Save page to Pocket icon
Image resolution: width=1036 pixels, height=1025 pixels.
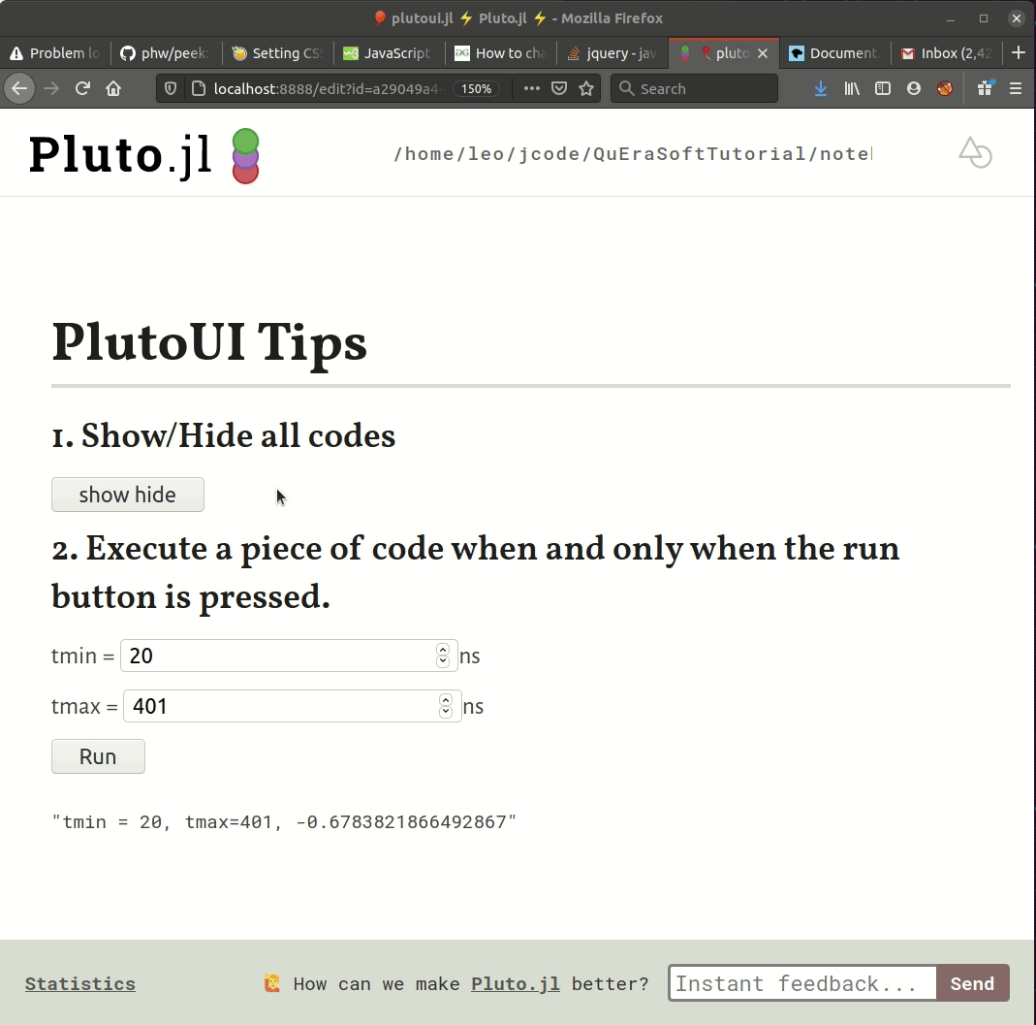click(x=559, y=88)
